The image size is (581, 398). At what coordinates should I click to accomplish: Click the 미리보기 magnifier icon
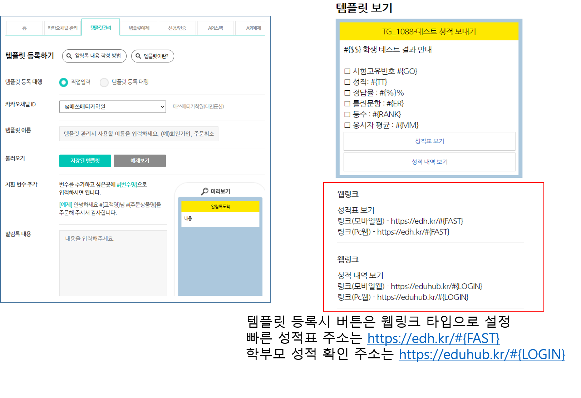205,192
